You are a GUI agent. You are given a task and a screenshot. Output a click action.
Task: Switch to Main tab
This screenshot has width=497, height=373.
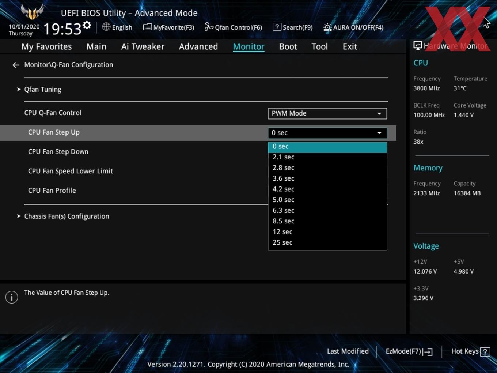point(96,46)
